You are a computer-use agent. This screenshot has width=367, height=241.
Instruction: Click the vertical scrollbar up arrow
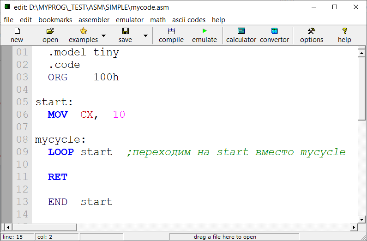(361, 53)
